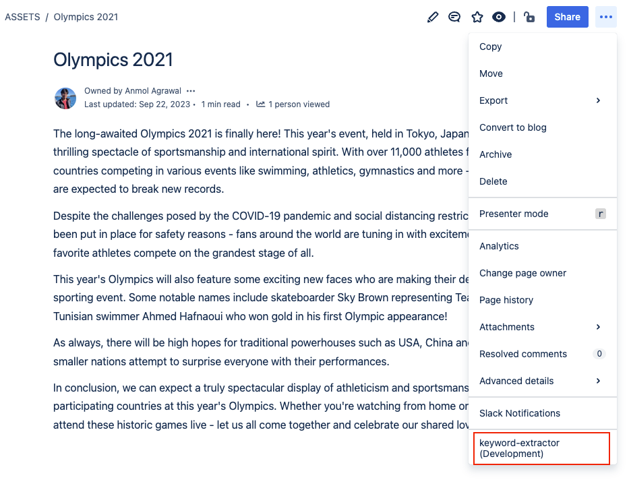Image resolution: width=629 pixels, height=488 pixels.
Task: Launch keyword-extractor (Development)
Action: (519, 448)
